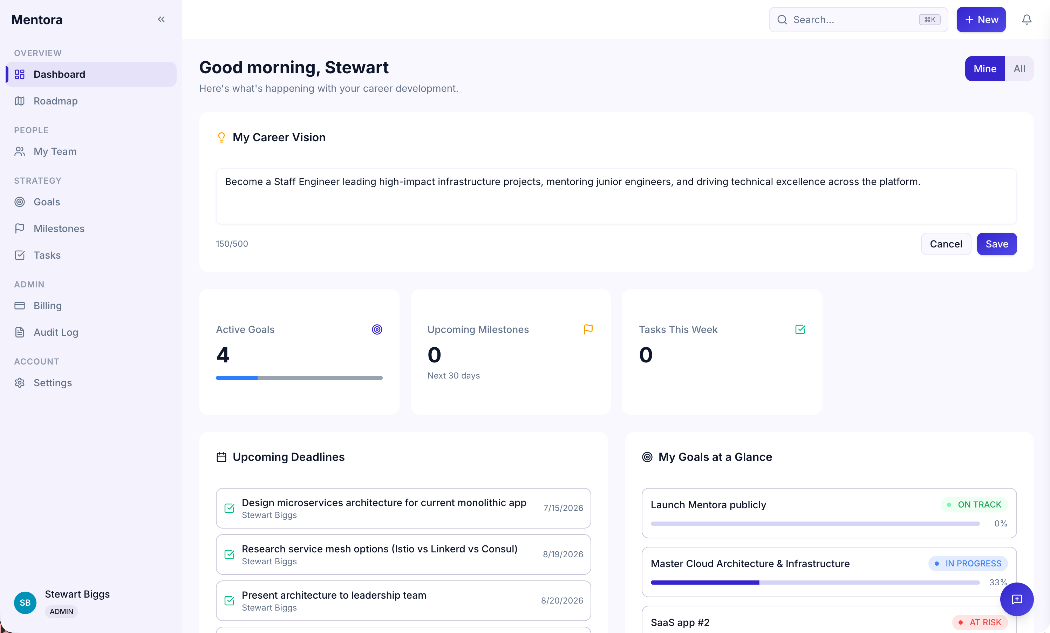Viewport: 1050px width, 633px height.
Task: Collapse the sidebar with the double chevron
Action: point(161,19)
